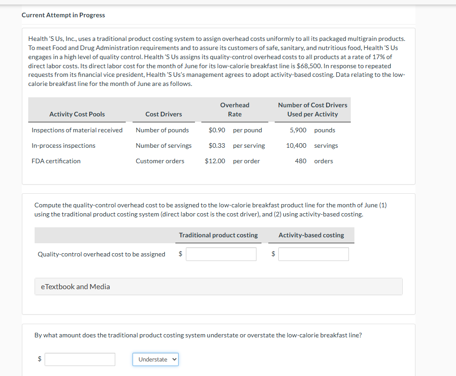Viewport: 456px width, 376px height.
Task: Select the FDA certification row
Action: 56,160
